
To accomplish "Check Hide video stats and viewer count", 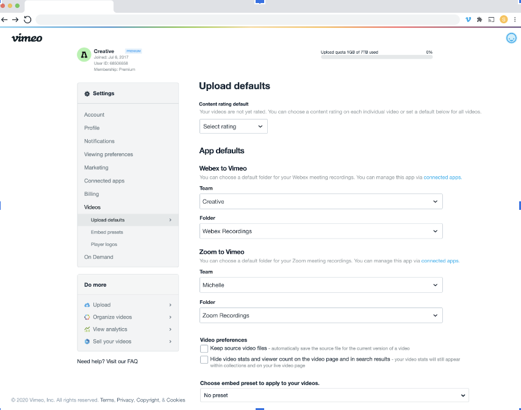I will click(204, 359).
